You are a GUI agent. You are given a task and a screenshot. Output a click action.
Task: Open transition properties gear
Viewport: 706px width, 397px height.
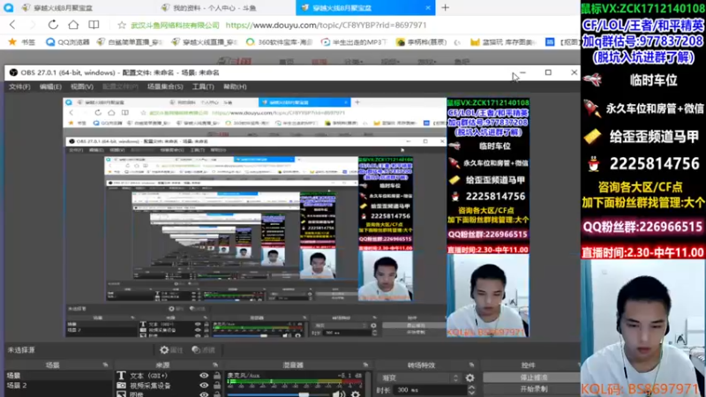470,378
